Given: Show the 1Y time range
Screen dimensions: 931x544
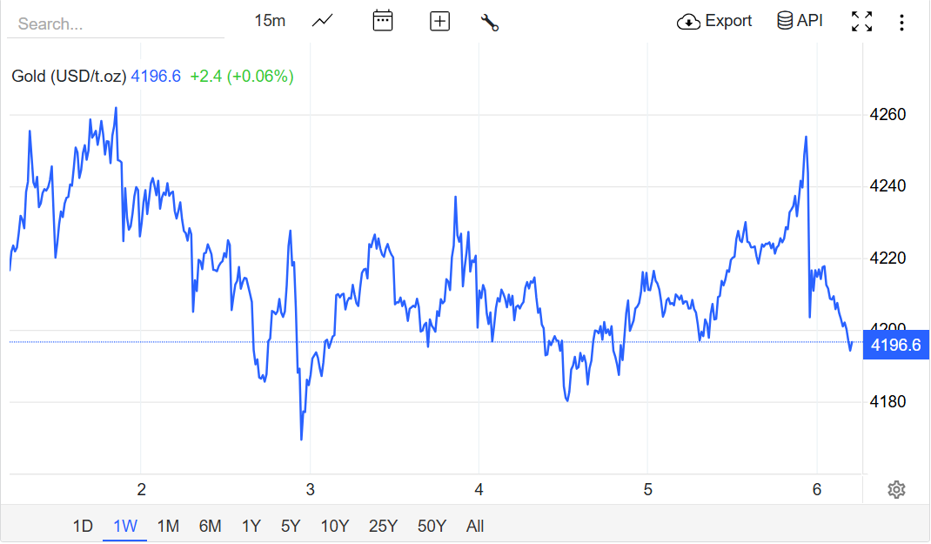Looking at the screenshot, I should coord(251,526).
